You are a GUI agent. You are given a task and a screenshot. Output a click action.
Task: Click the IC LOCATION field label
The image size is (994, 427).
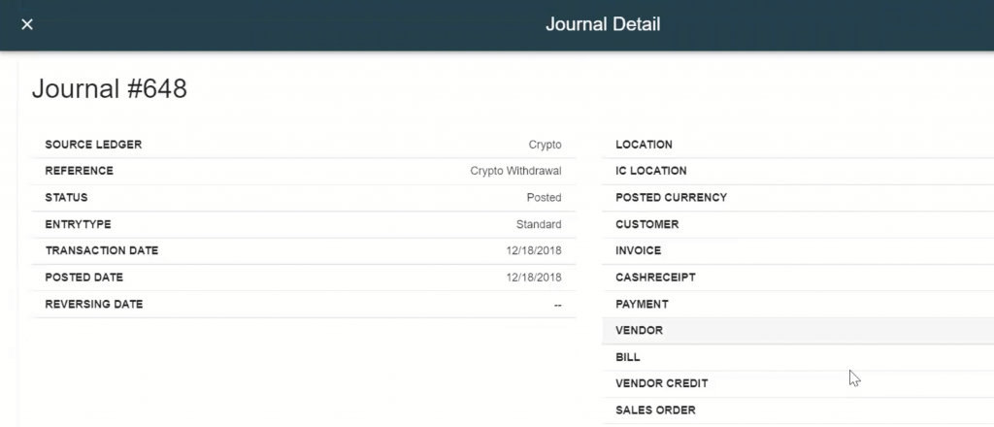651,171
